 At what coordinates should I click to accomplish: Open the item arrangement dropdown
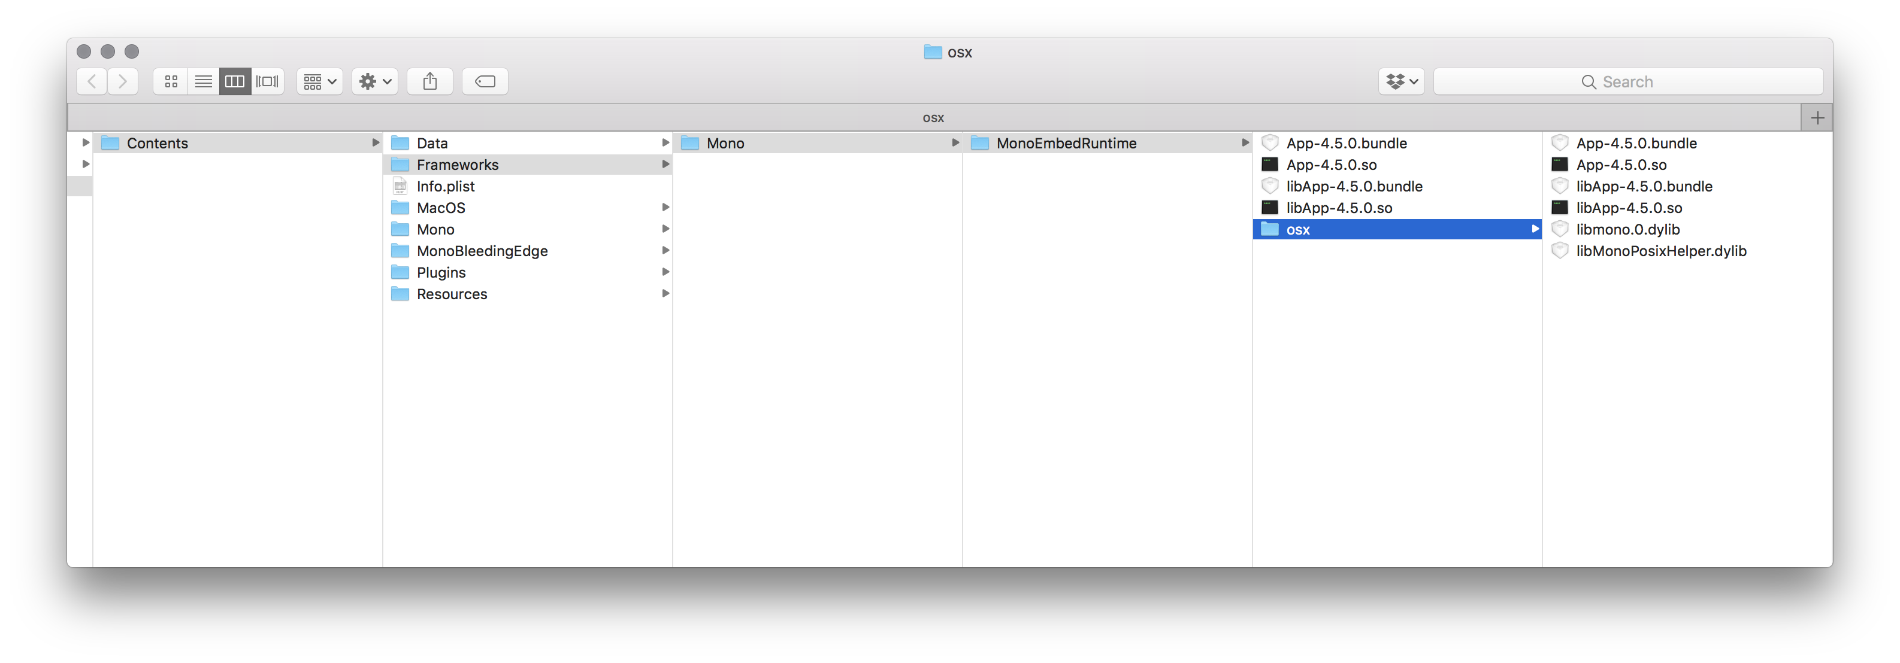pyautogui.click(x=319, y=81)
